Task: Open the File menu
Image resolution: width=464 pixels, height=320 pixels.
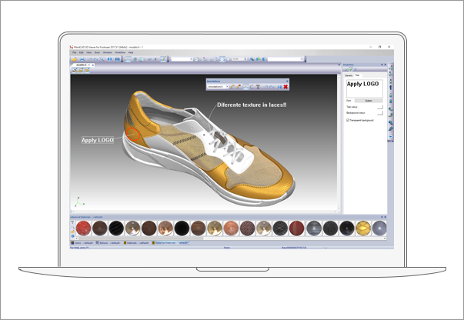Action: click(x=75, y=52)
